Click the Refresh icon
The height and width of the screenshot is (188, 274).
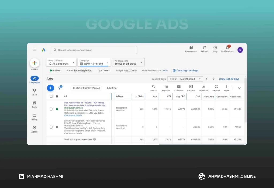tap(204, 48)
